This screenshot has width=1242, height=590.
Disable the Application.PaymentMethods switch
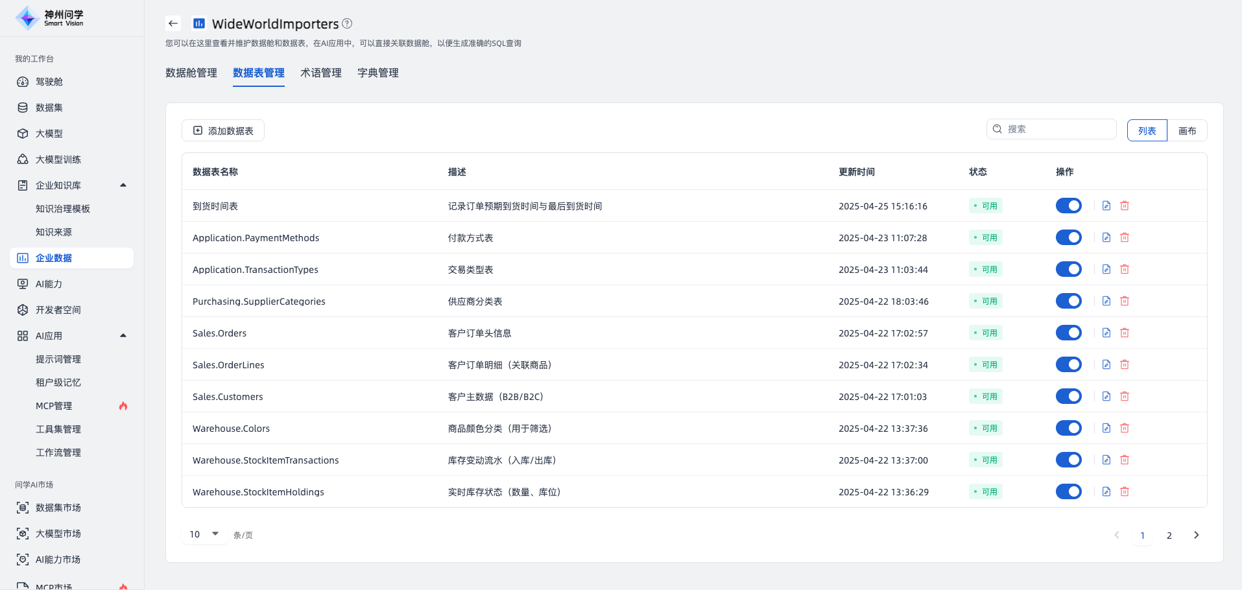1069,237
